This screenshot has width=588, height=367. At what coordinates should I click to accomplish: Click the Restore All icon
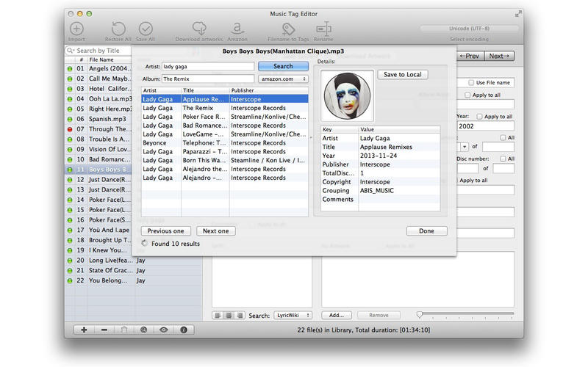[118, 29]
